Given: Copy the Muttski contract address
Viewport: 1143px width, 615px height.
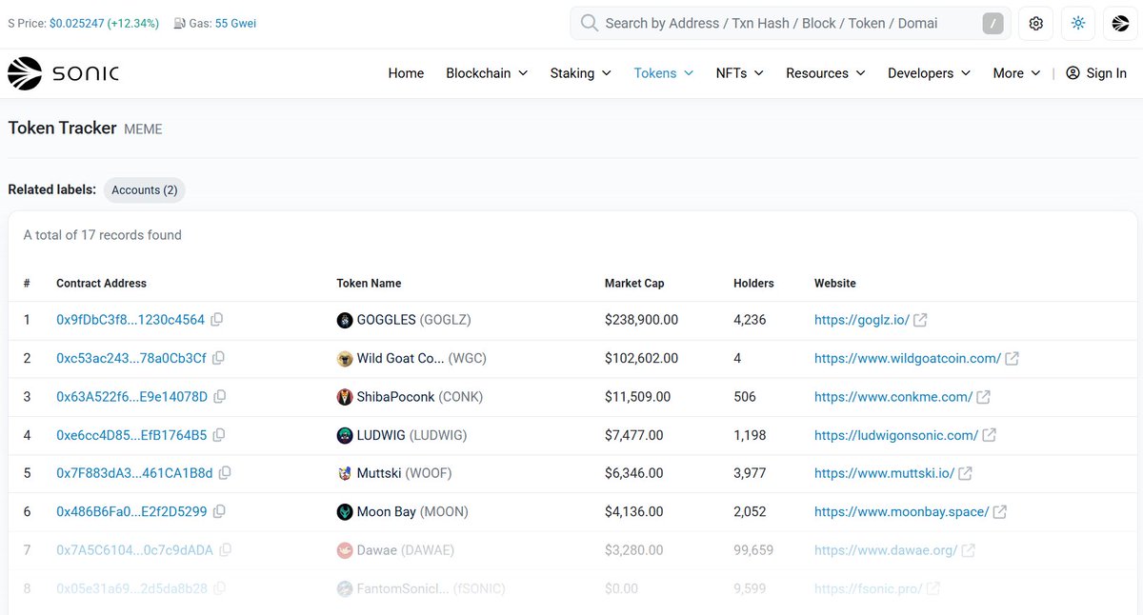Looking at the screenshot, I should click(225, 473).
